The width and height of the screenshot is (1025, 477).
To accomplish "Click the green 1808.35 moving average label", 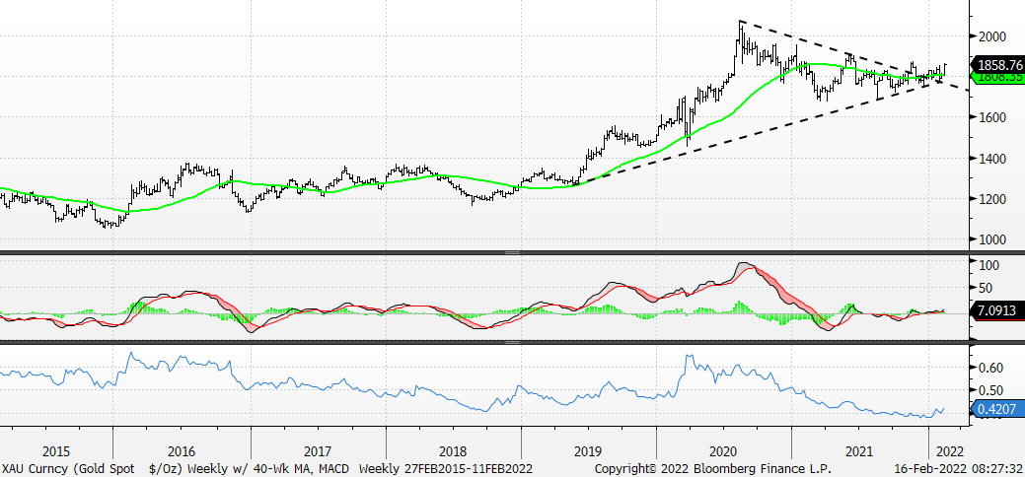I will click(x=997, y=77).
